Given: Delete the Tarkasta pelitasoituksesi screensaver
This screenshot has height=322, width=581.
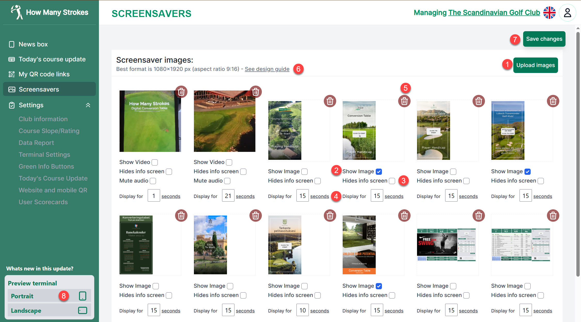Looking at the screenshot, I should point(330,216).
